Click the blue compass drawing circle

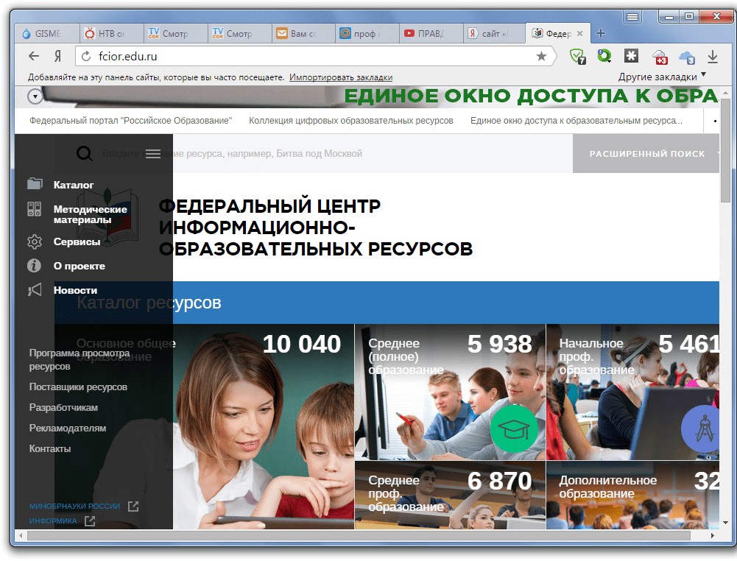pos(701,428)
